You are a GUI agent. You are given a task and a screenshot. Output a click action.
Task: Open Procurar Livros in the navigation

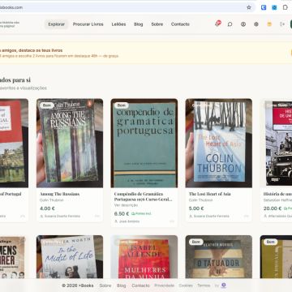(88, 24)
